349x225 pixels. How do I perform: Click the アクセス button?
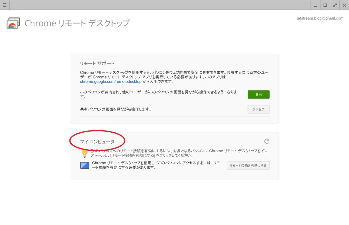click(258, 109)
